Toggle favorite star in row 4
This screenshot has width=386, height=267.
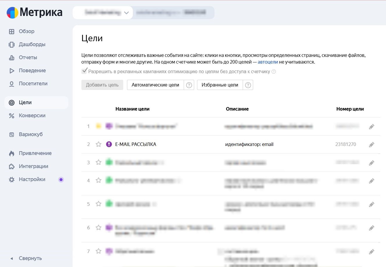click(x=99, y=180)
